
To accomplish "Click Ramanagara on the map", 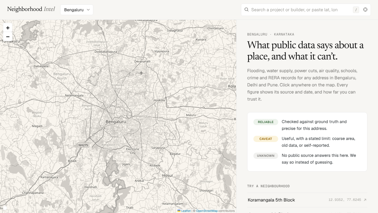I will pyautogui.click(x=49, y=177).
